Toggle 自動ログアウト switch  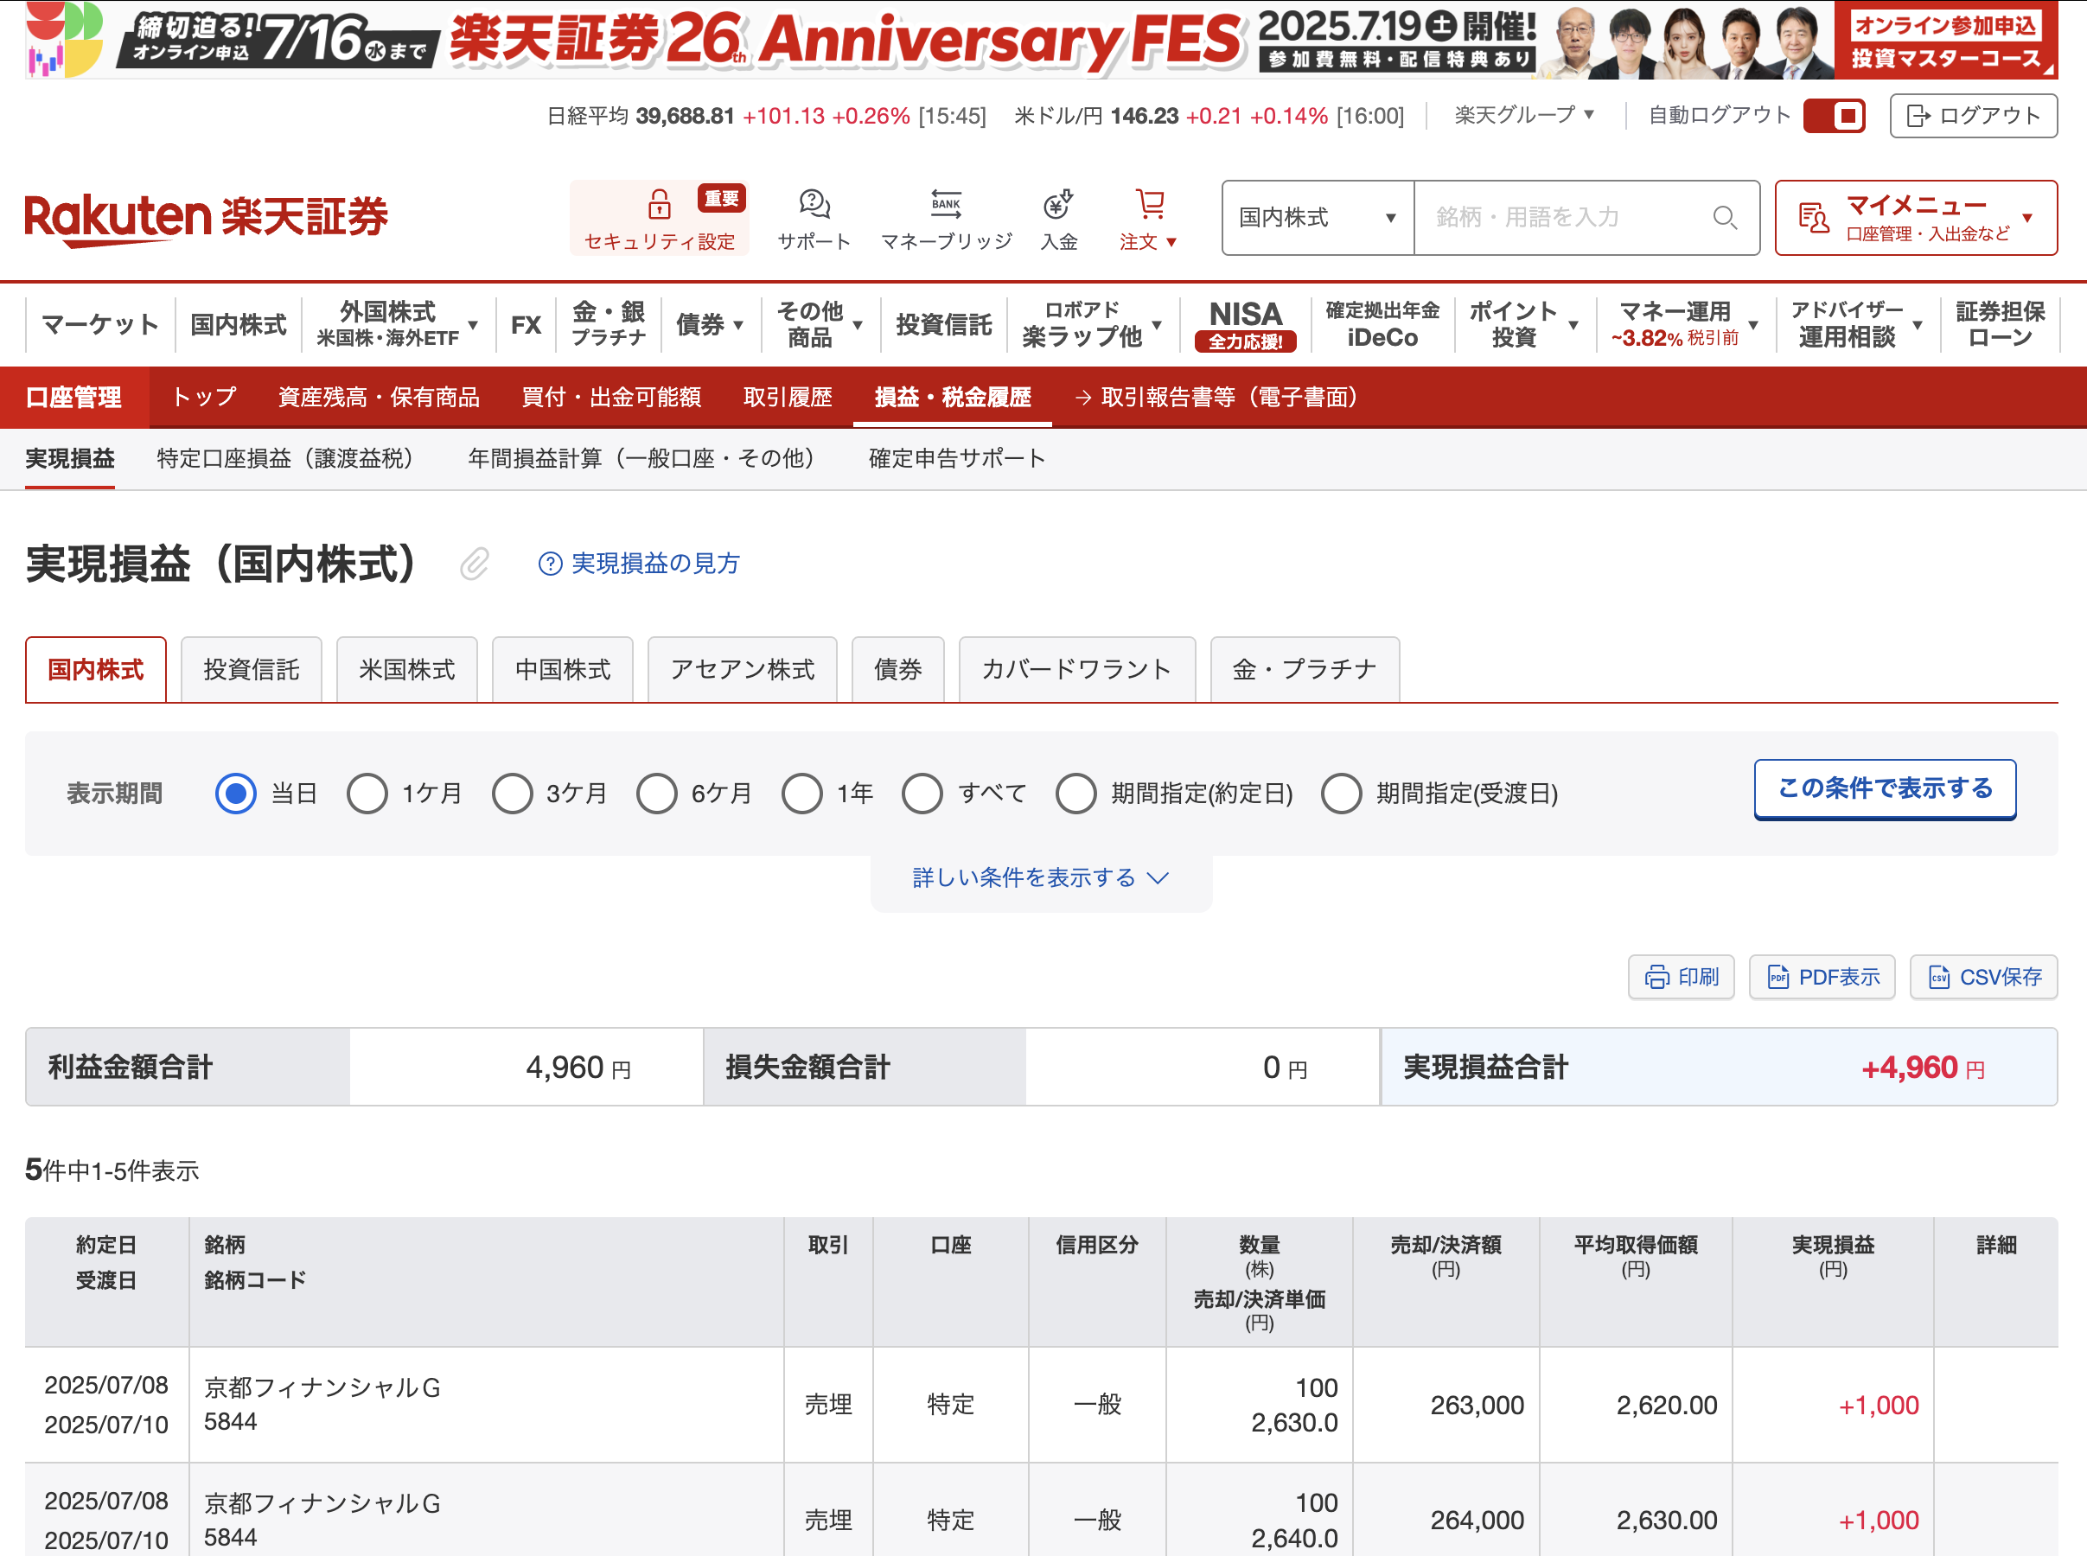click(x=1834, y=116)
